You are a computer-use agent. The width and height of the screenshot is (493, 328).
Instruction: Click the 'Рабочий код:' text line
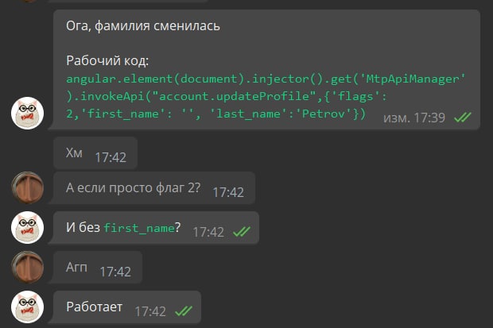click(107, 60)
